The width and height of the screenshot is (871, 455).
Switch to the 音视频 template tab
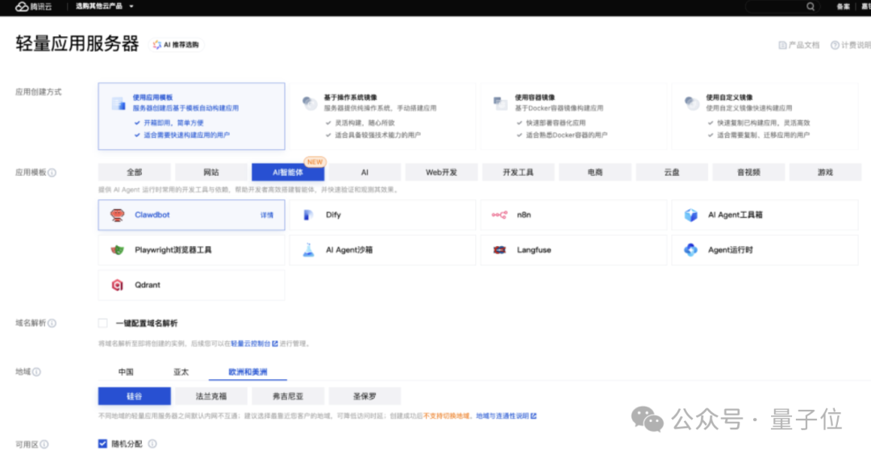[748, 172]
